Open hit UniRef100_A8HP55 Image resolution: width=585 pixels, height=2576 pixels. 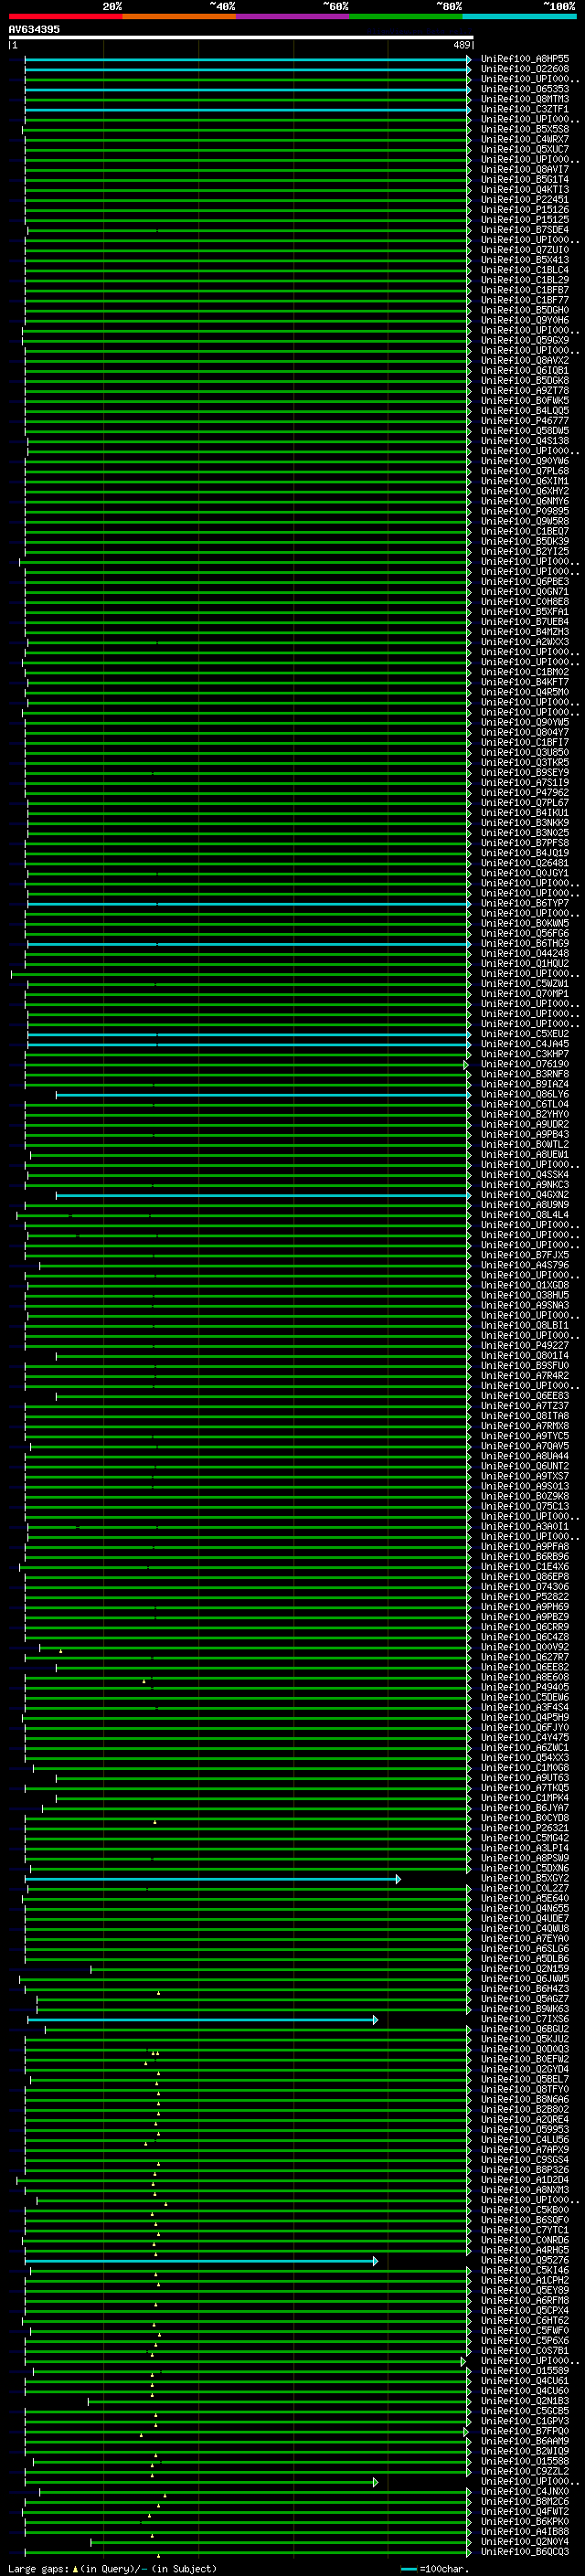coord(525,59)
